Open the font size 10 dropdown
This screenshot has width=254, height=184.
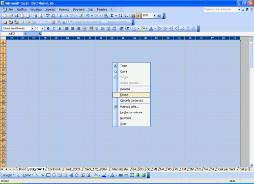pos(42,28)
